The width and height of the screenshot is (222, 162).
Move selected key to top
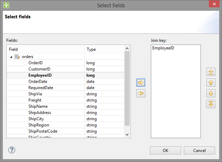(x=211, y=72)
